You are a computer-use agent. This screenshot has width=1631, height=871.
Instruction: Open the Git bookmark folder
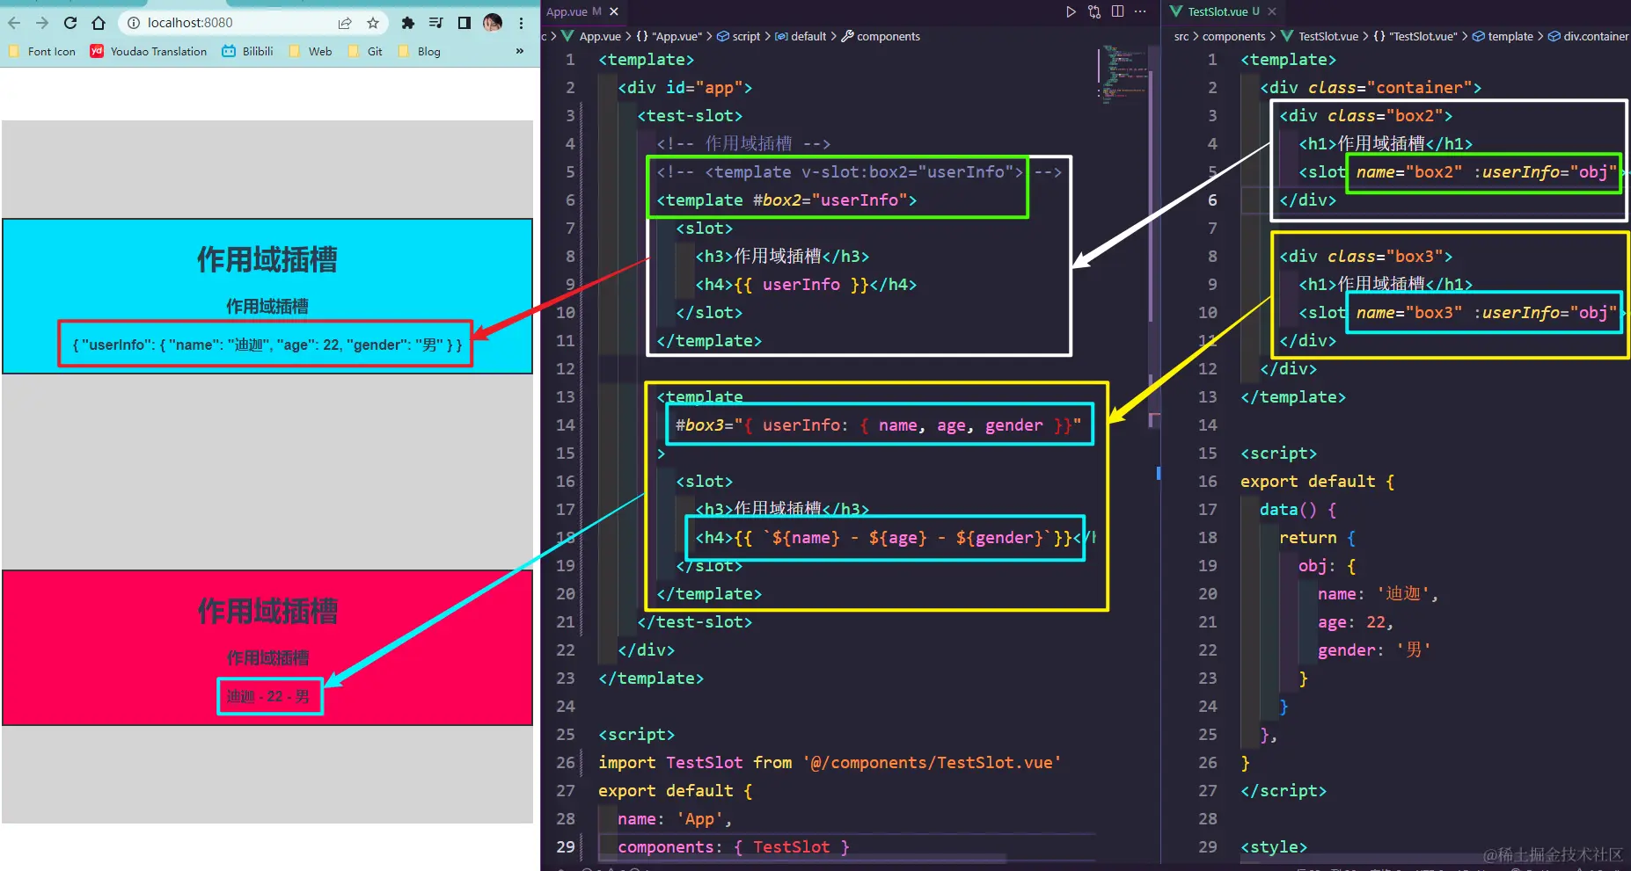tap(365, 52)
